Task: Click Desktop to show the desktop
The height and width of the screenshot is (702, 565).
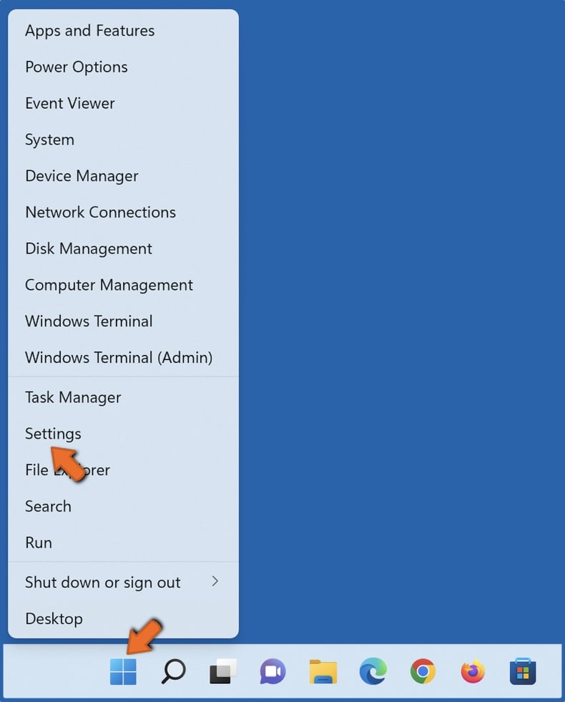Action: point(54,619)
